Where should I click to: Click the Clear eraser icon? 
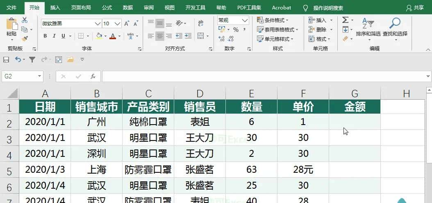pyautogui.click(x=346, y=39)
